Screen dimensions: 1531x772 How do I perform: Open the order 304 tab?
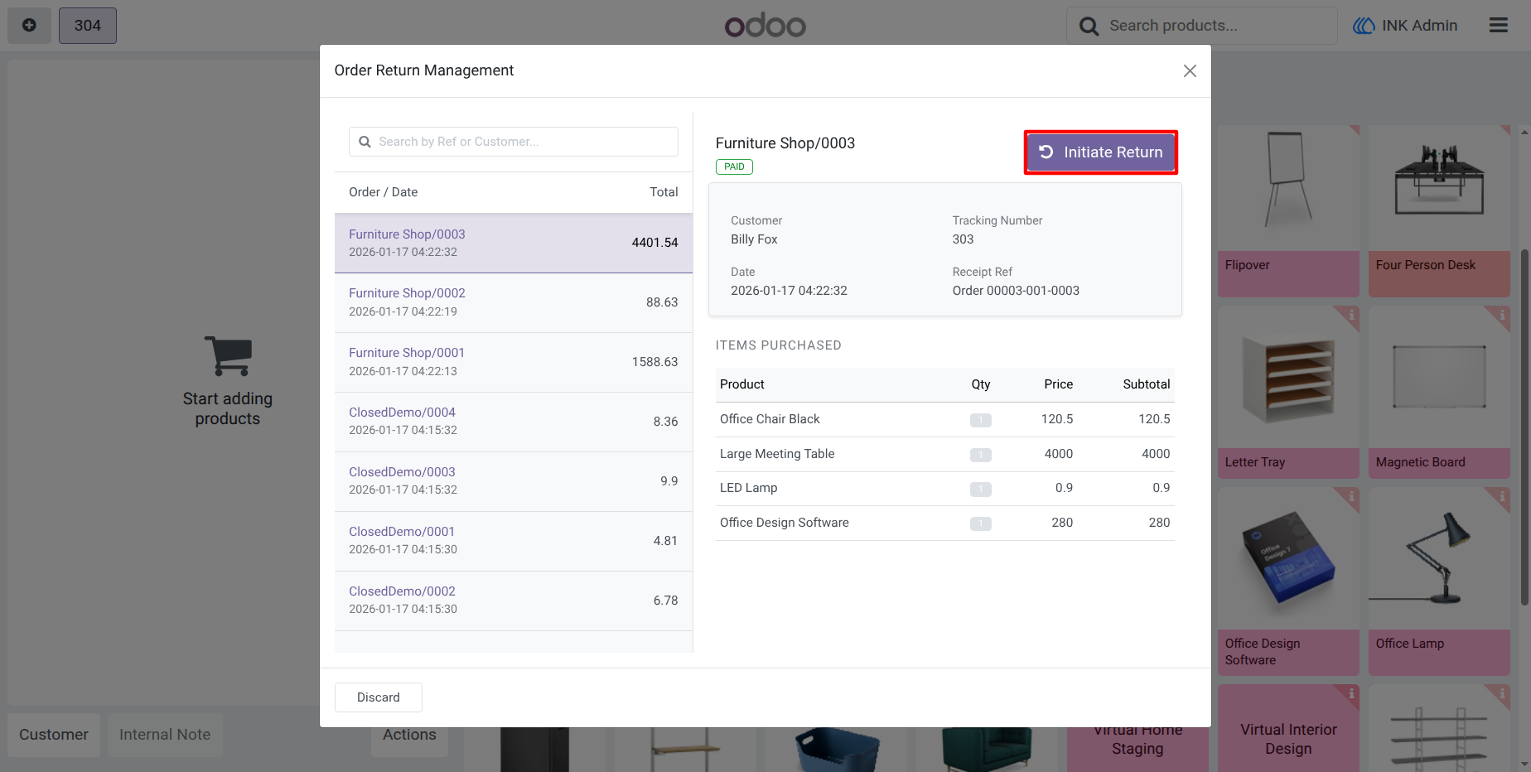(x=88, y=26)
